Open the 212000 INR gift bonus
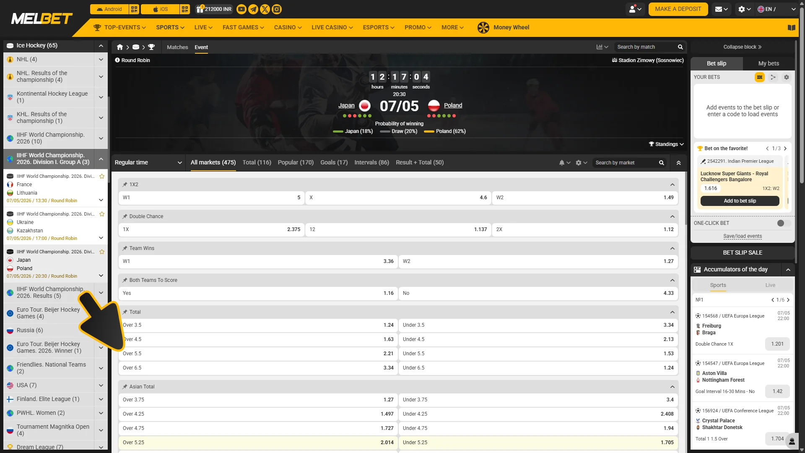805x453 pixels. coord(214,9)
